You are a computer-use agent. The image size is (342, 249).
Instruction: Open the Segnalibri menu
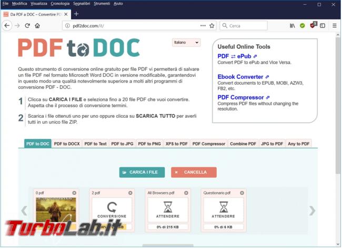click(82, 4)
